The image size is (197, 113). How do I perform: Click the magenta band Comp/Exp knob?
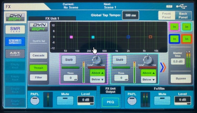(96, 60)
